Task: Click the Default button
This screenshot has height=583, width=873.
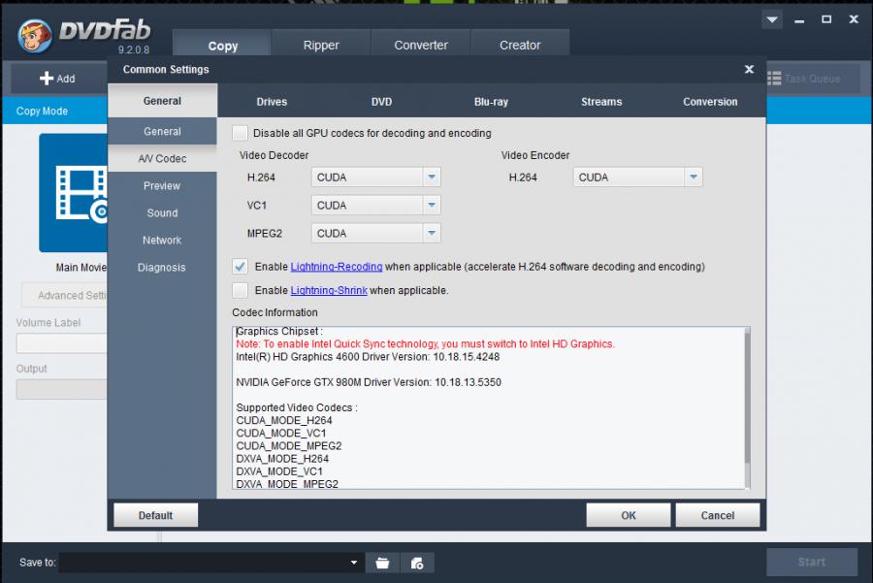Action: click(155, 515)
